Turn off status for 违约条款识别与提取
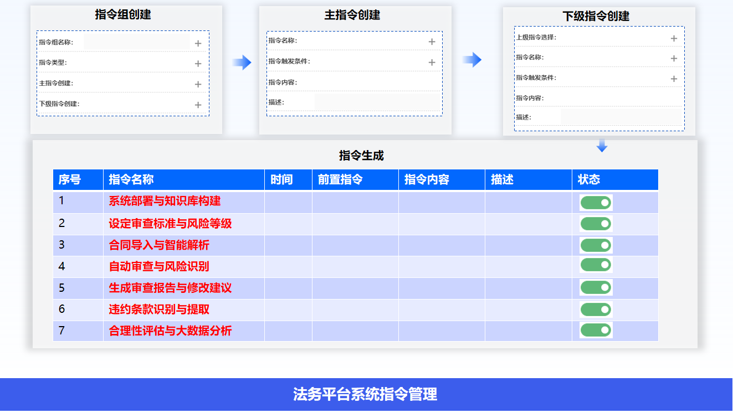The height and width of the screenshot is (418, 733). pos(596,309)
